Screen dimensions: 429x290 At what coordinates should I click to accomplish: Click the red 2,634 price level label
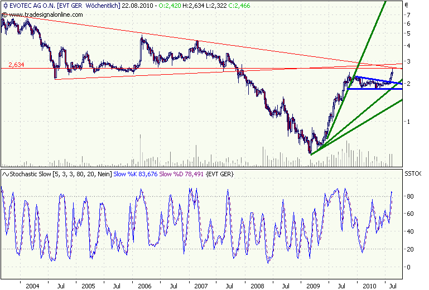click(x=16, y=65)
